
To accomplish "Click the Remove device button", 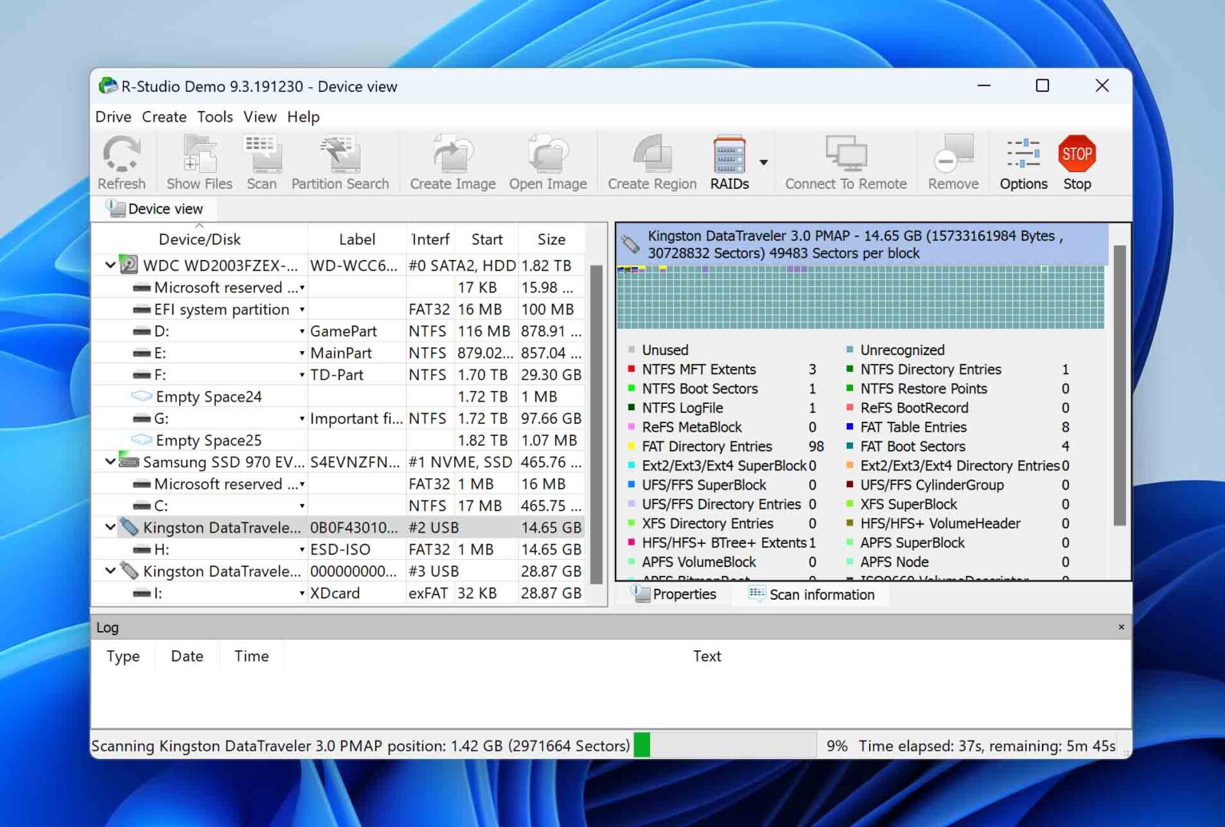I will click(952, 161).
